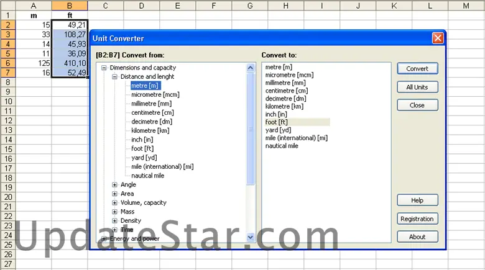Collapse the Dimensions and capacity node
This screenshot has height=270, width=485.
click(104, 68)
